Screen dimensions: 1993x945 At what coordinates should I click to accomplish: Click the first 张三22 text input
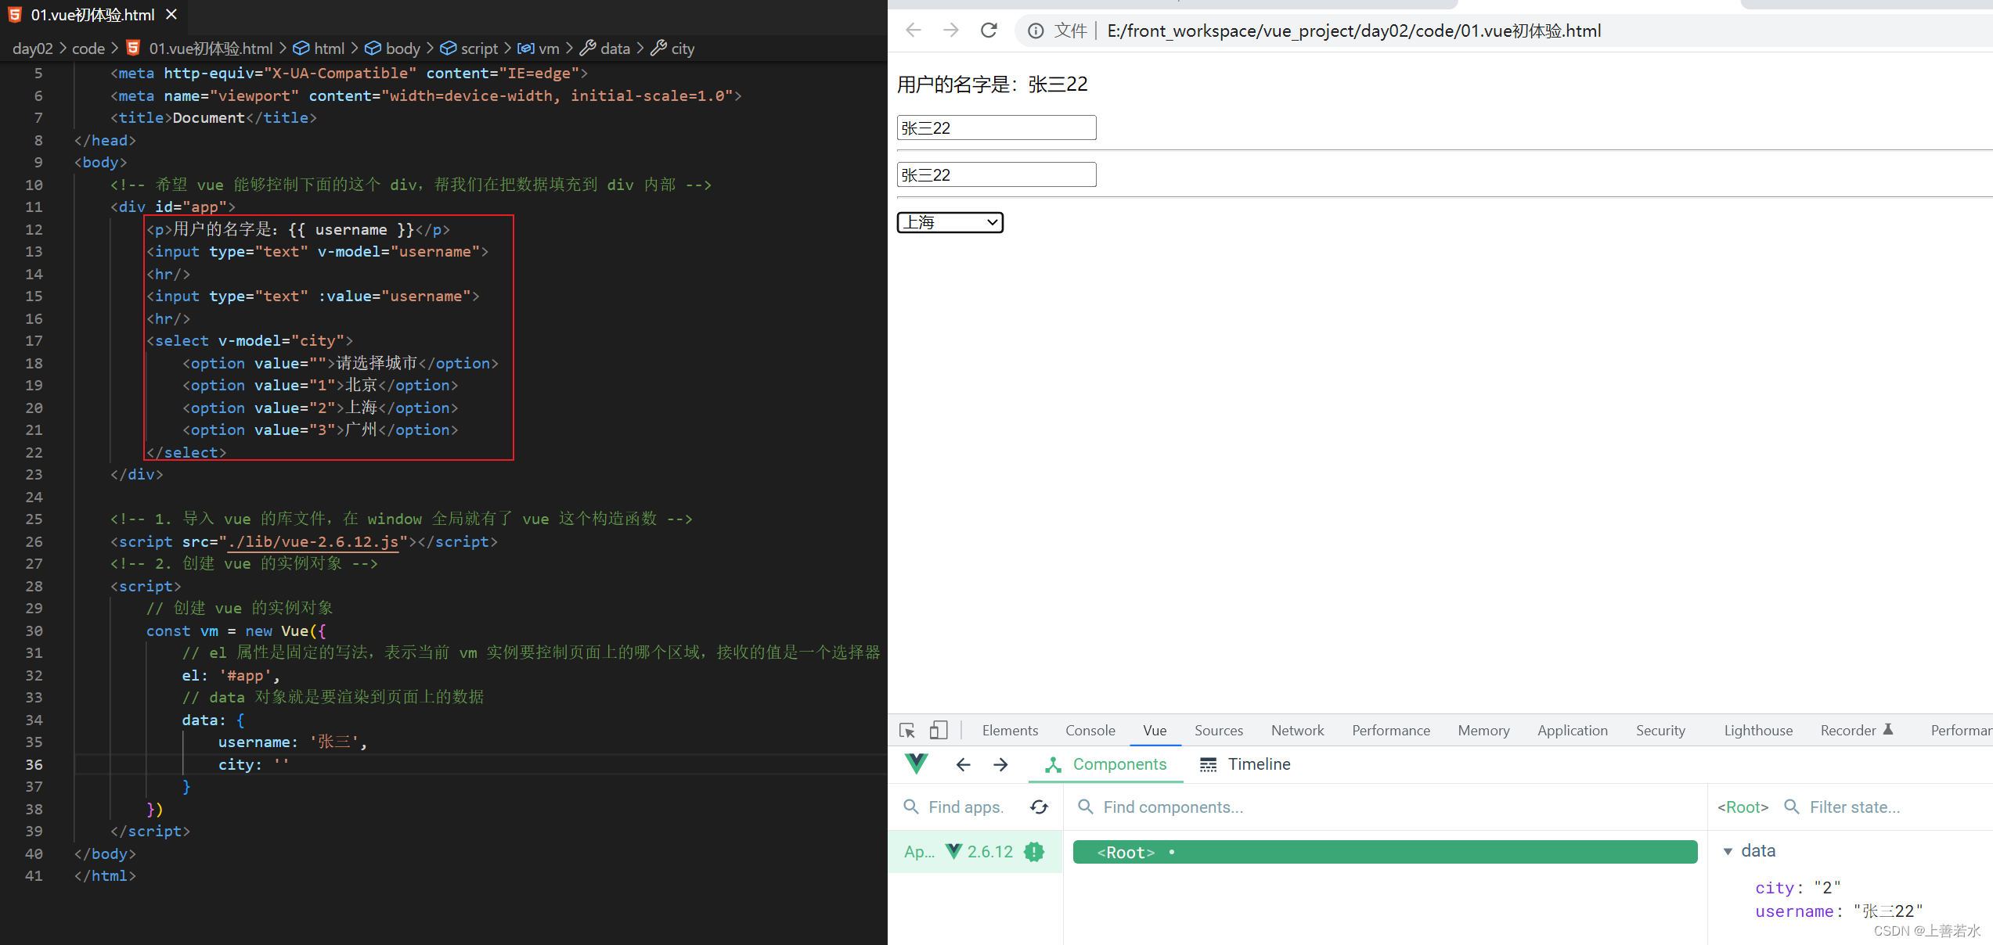996,128
